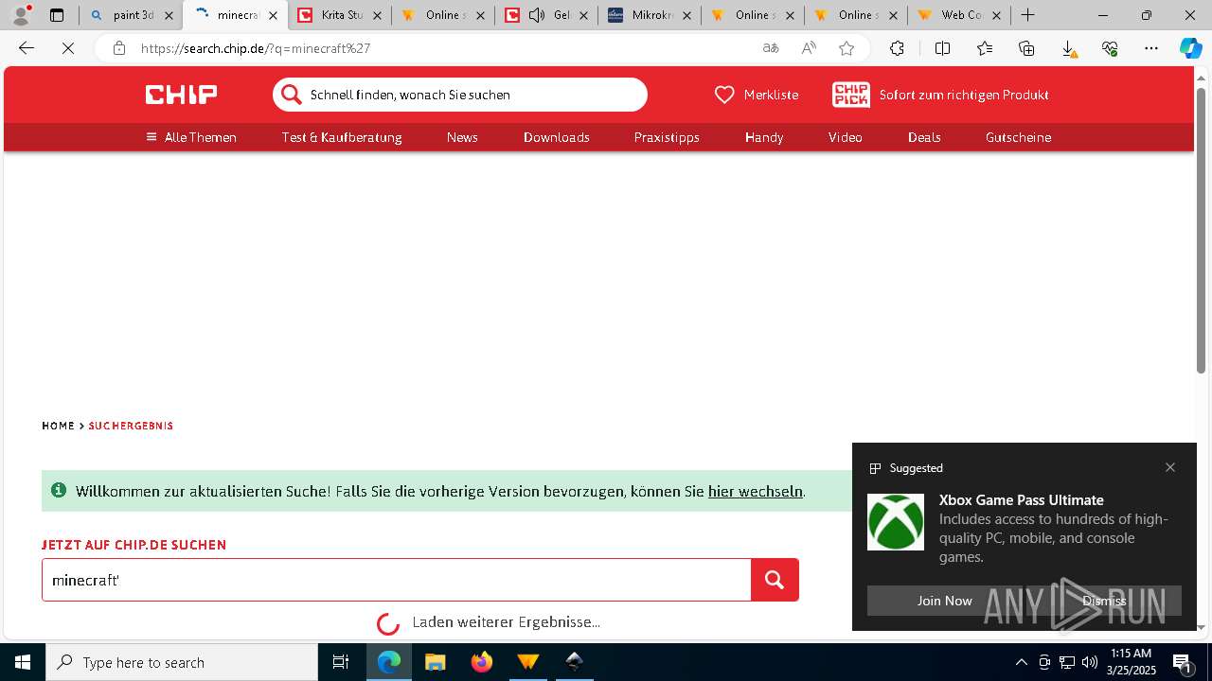Switch to the Web Co tab
Image resolution: width=1212 pixels, height=681 pixels.
[x=958, y=15]
